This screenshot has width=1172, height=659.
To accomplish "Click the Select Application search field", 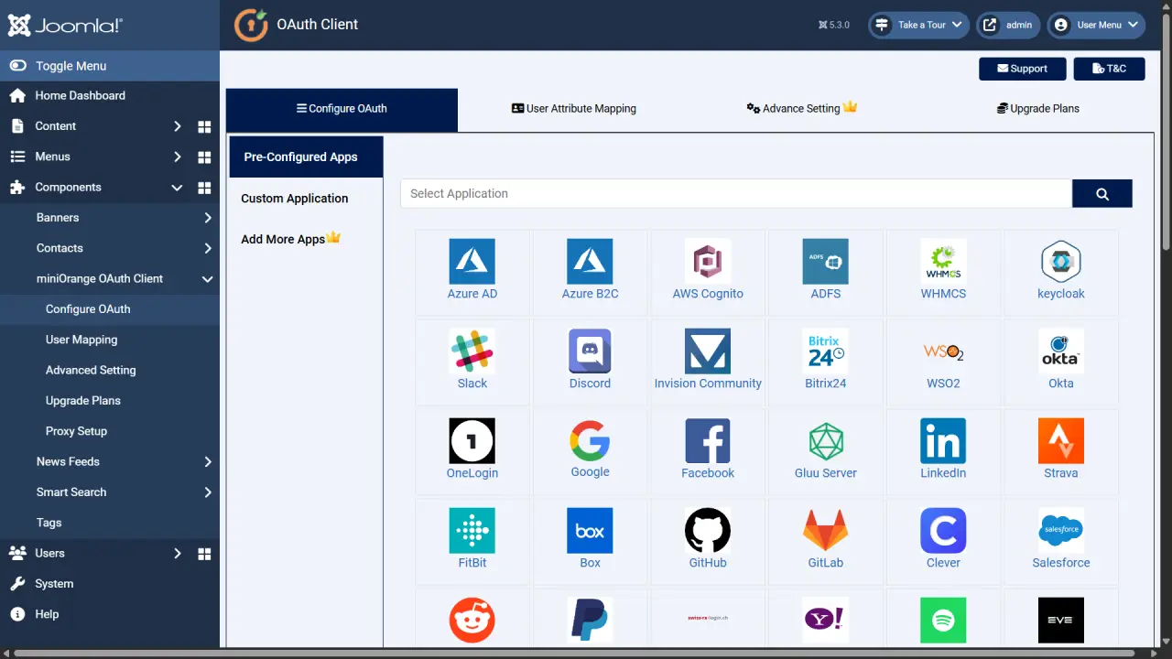I will [736, 193].
